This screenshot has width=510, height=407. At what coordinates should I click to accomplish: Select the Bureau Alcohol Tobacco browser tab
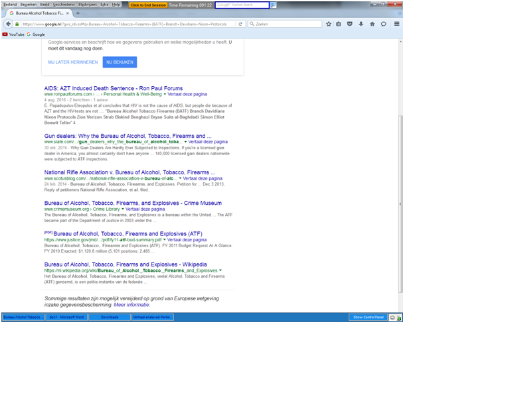pyautogui.click(x=39, y=13)
